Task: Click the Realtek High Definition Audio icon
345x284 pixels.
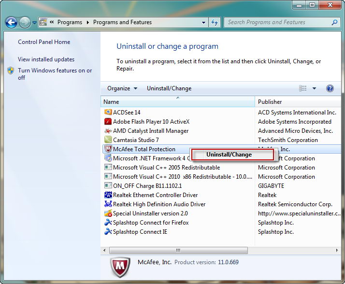Action: click(108, 204)
